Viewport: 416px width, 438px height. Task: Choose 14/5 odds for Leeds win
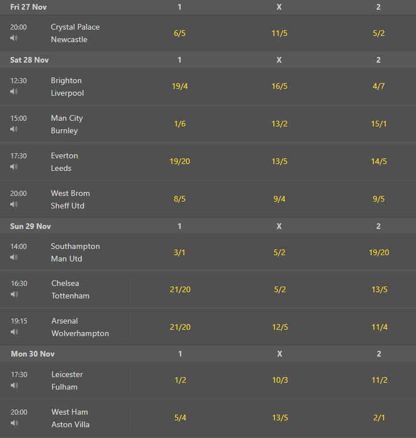point(378,161)
